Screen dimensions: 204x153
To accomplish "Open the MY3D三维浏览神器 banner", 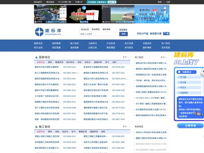I will (x=118, y=14).
